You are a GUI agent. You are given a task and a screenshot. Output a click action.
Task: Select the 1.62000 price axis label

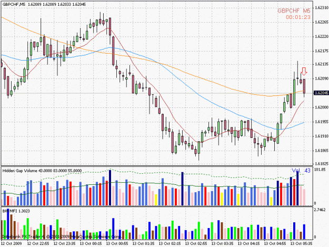pos(322,107)
